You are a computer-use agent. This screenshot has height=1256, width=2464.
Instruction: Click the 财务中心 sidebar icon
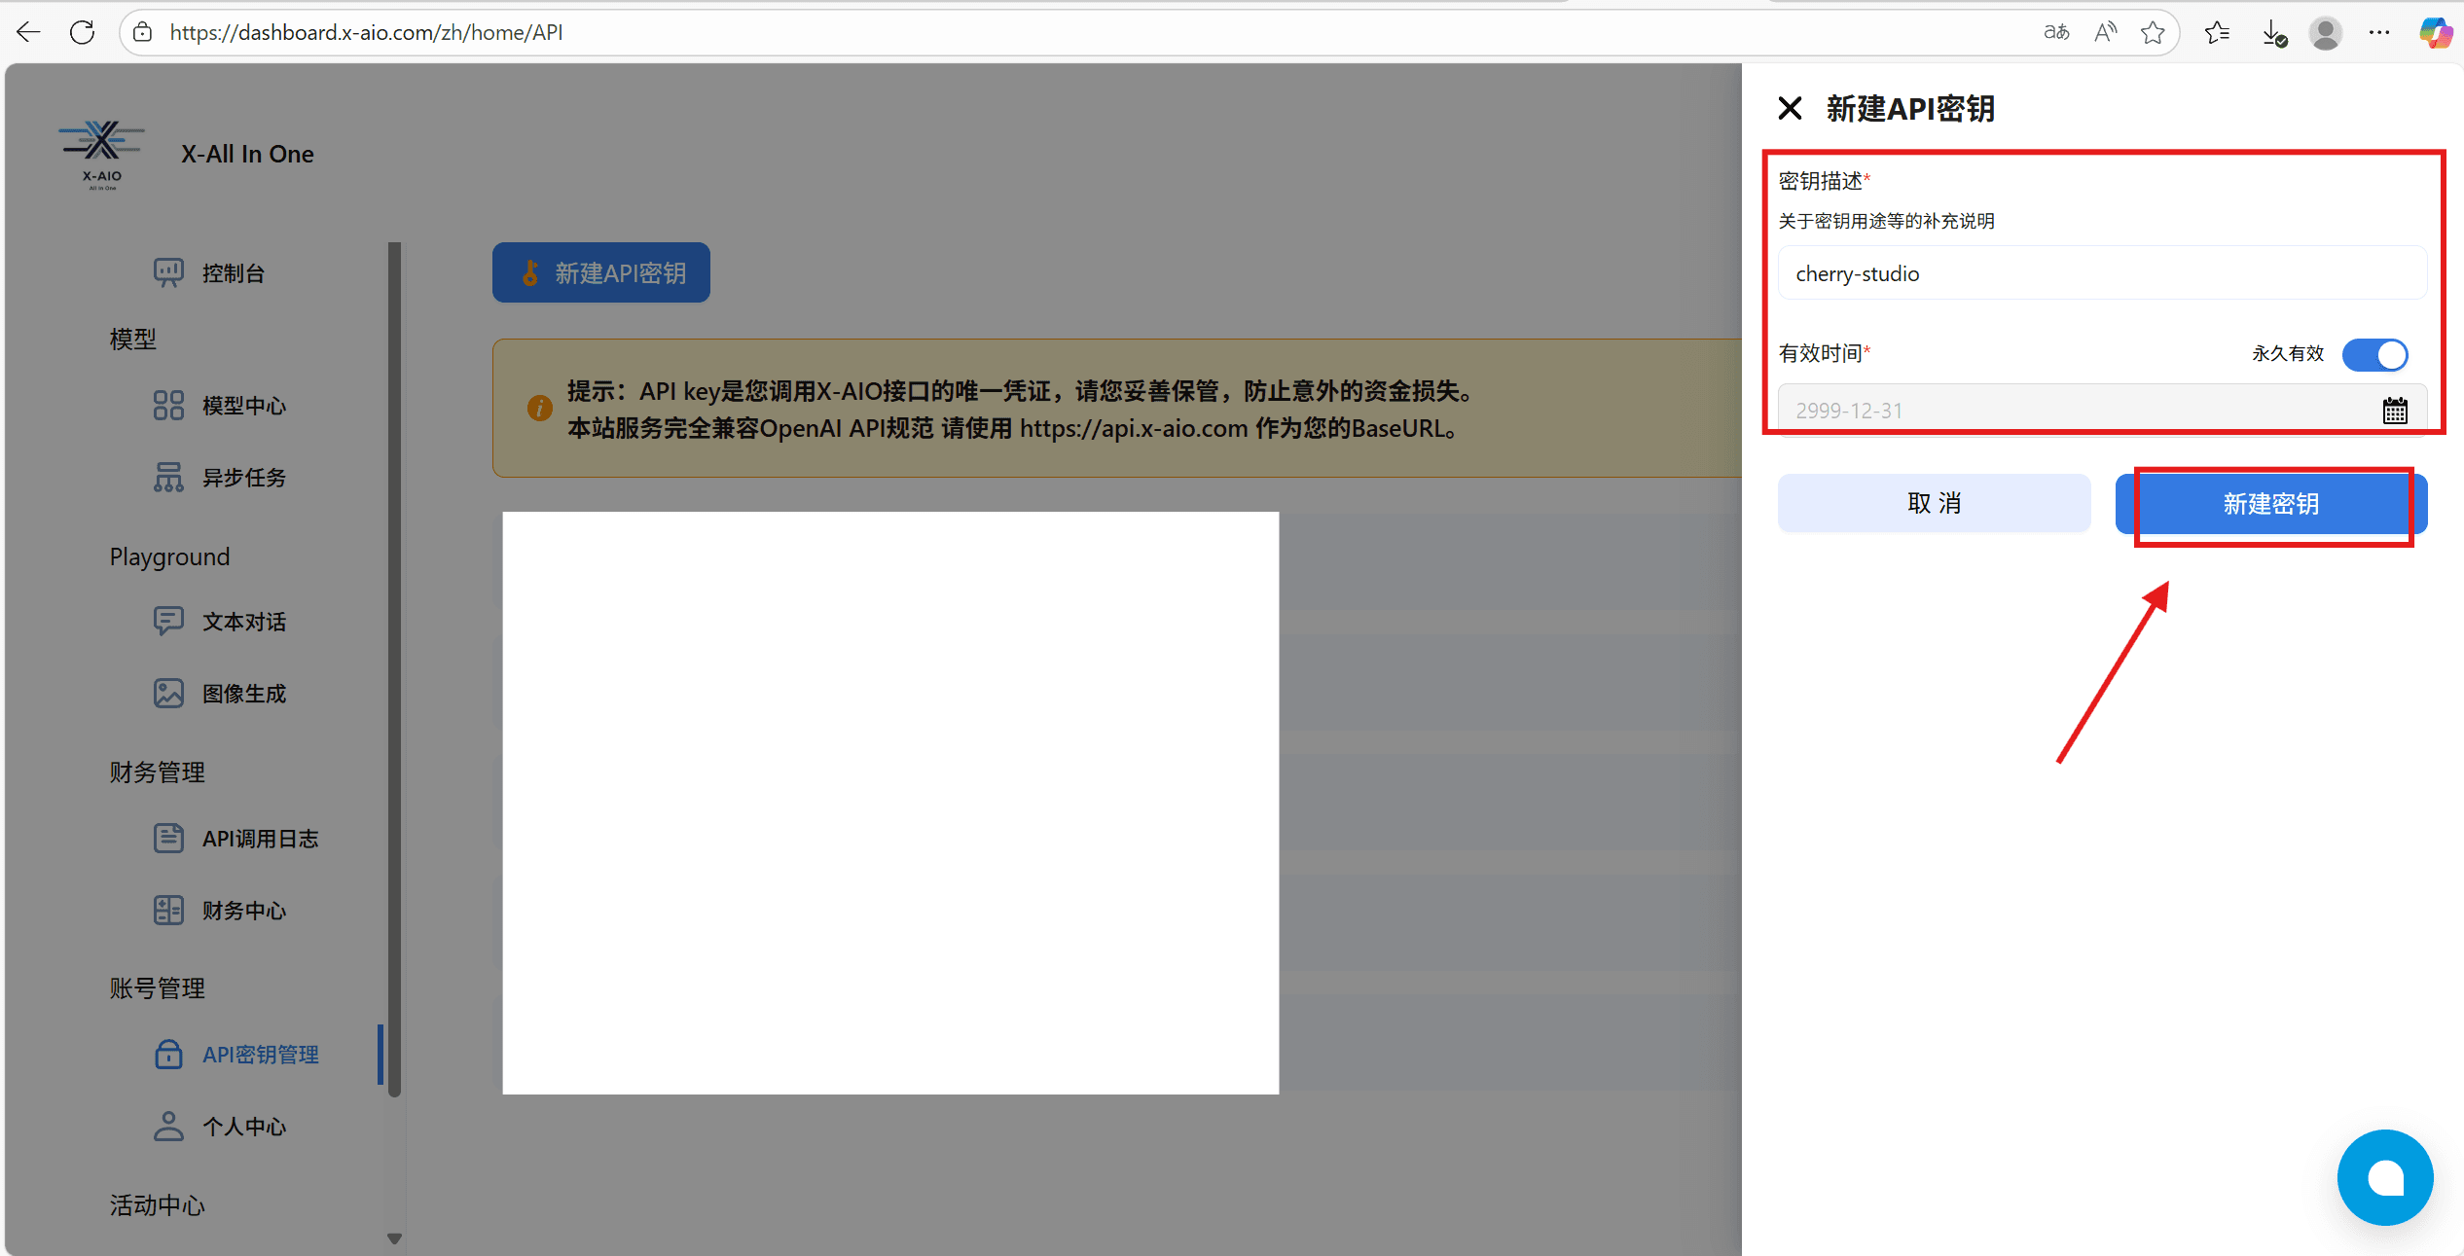click(x=168, y=911)
